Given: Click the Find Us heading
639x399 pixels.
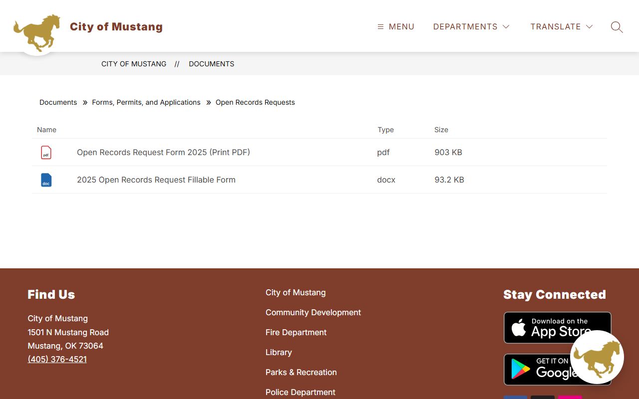Looking at the screenshot, I should pyautogui.click(x=51, y=294).
